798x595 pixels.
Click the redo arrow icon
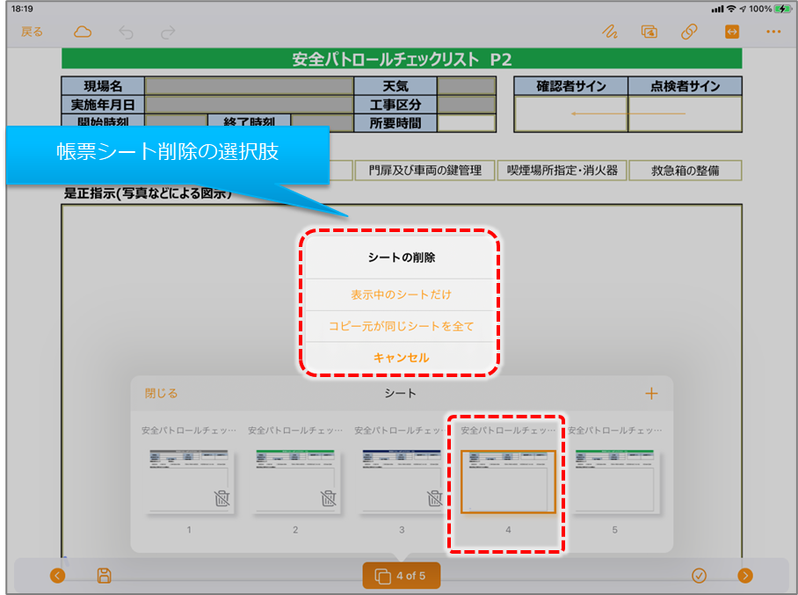167,32
